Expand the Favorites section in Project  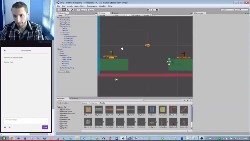pyautogui.click(x=57, y=103)
